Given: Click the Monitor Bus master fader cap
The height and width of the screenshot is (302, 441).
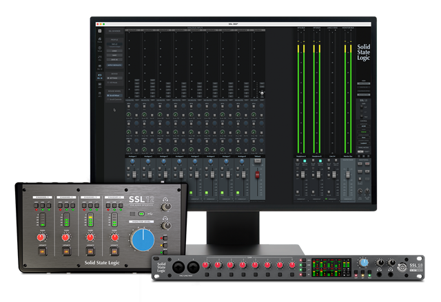Looking at the screenshot, I should [348, 175].
